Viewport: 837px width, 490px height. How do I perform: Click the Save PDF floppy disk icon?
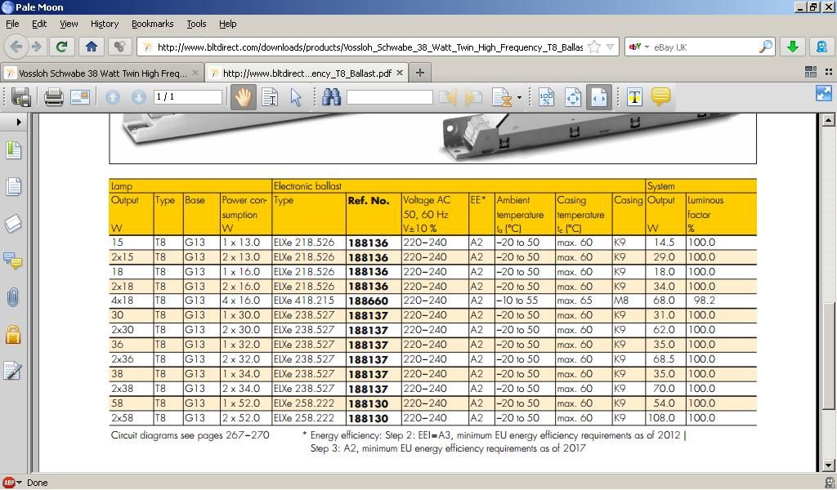click(x=21, y=97)
